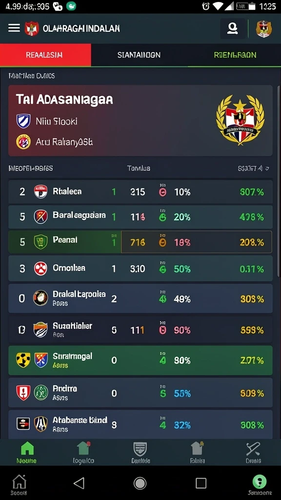This screenshot has width=281, height=500.
Task: Switch to the SIANTAIDOGN tab
Action: 139,55
